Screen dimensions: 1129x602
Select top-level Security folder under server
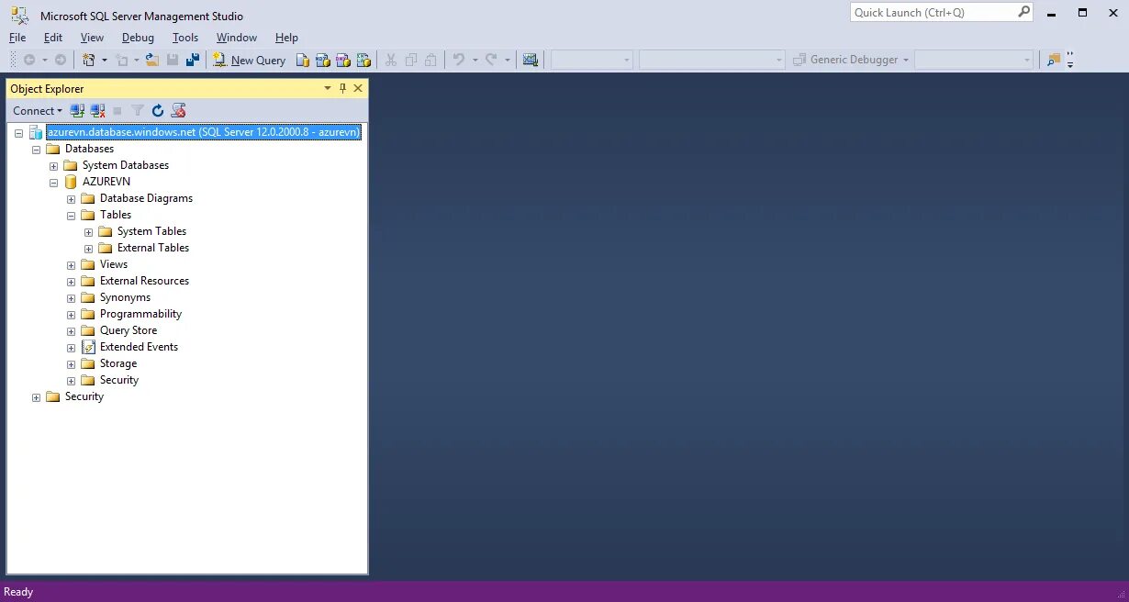84,396
